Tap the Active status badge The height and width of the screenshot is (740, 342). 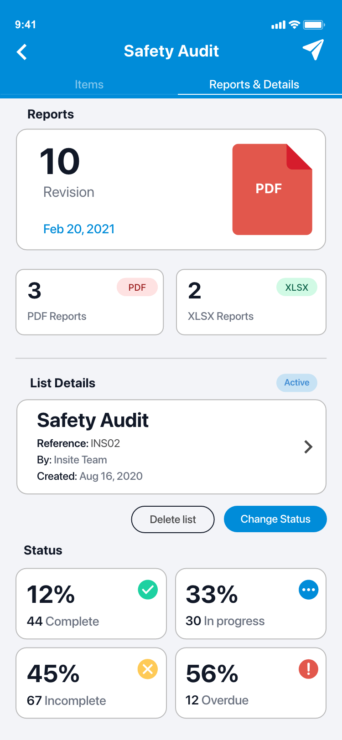pyautogui.click(x=297, y=383)
